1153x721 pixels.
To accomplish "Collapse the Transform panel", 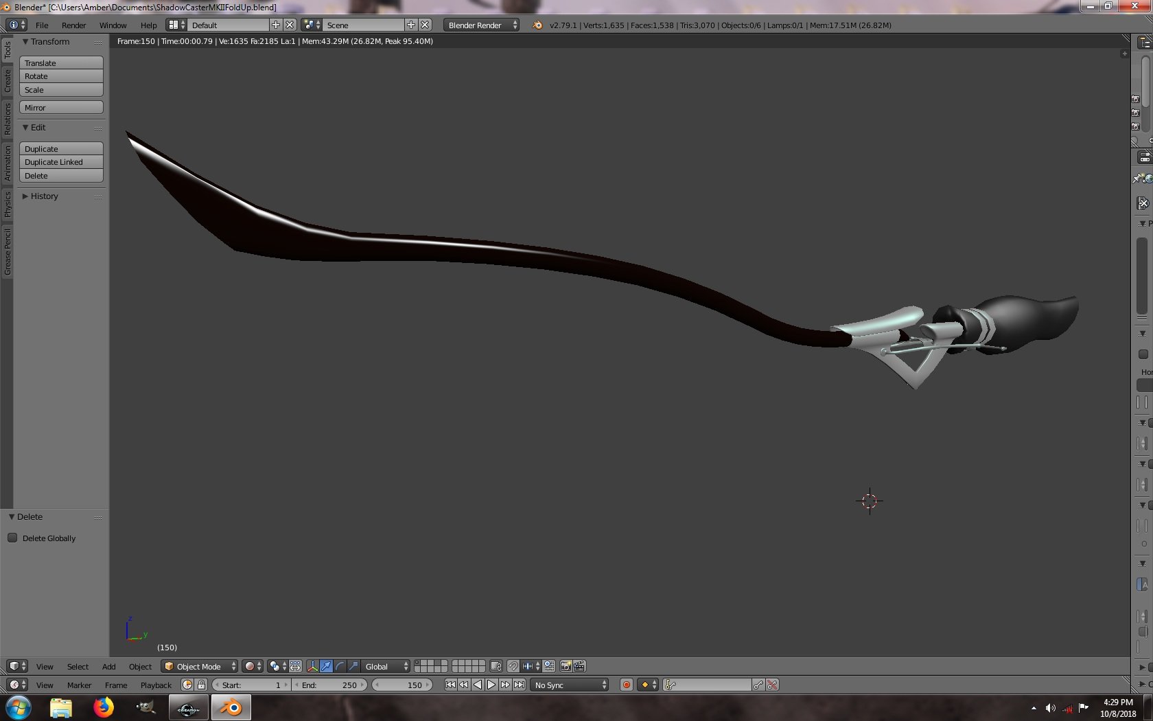I will click(x=25, y=42).
